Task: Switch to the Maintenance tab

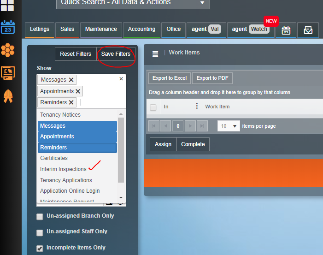Action: [101, 29]
